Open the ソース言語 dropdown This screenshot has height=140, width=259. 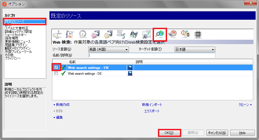click(108, 49)
